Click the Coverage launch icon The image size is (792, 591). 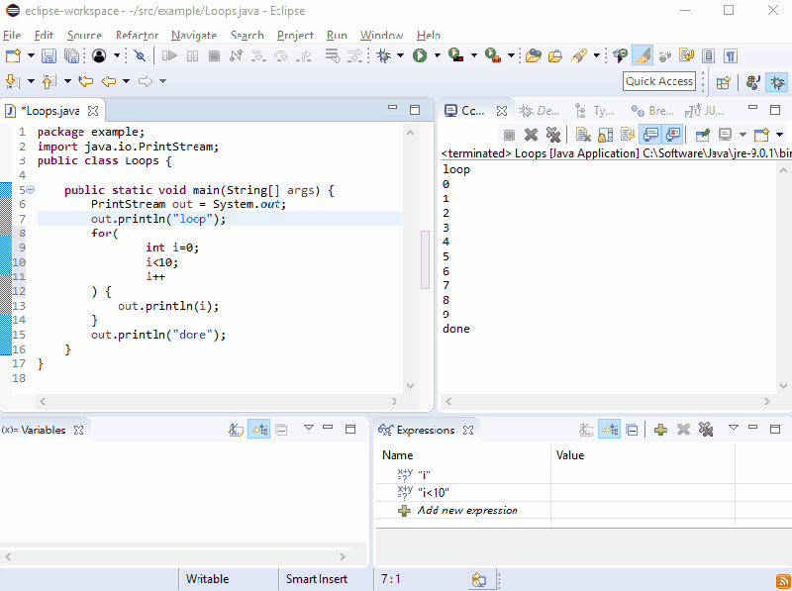coord(456,55)
